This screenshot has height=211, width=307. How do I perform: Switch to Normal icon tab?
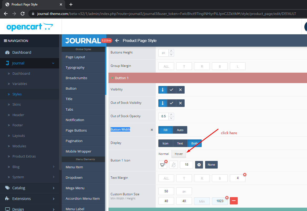tap(164, 154)
